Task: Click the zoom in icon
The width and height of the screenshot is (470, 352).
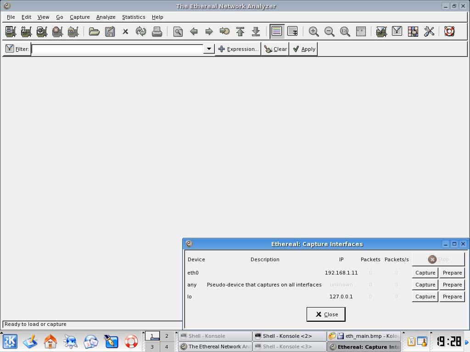Action: [x=313, y=32]
